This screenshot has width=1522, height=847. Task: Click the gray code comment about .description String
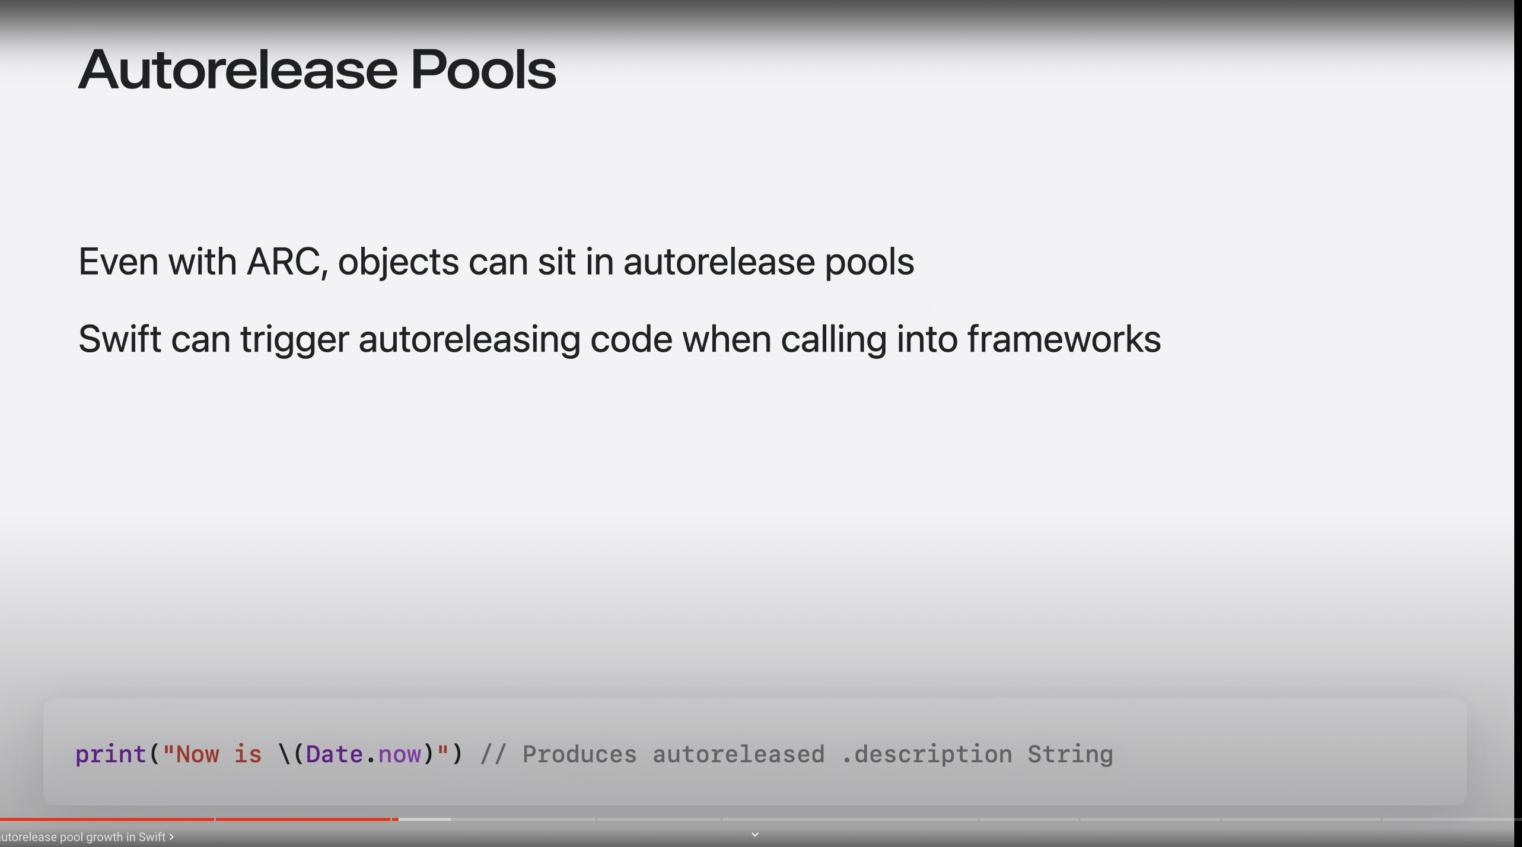pyautogui.click(x=796, y=754)
